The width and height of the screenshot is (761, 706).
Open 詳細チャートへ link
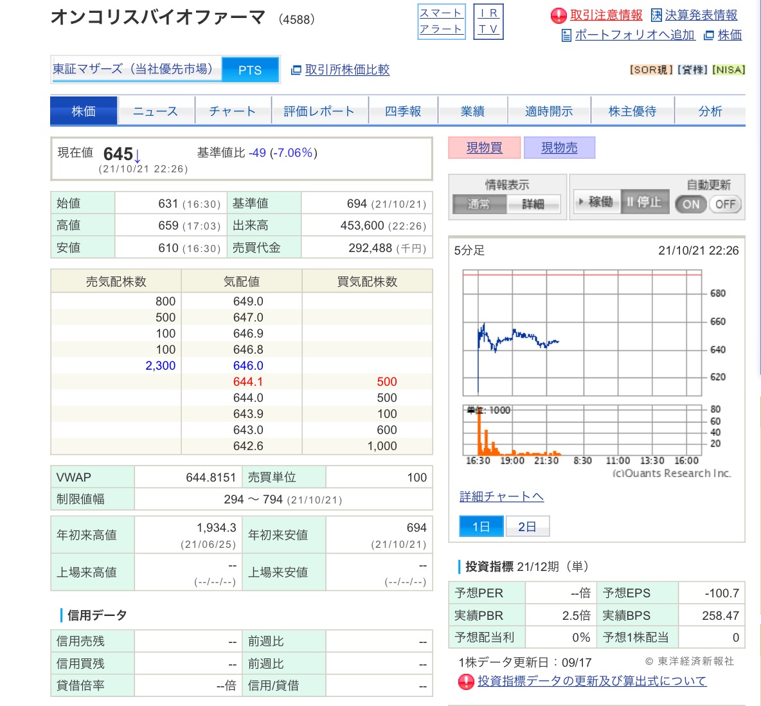click(501, 496)
